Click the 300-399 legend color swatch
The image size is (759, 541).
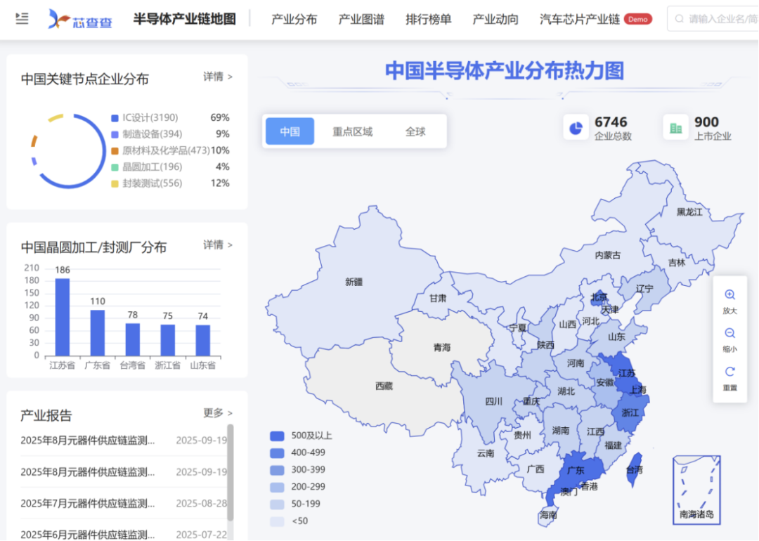277,470
